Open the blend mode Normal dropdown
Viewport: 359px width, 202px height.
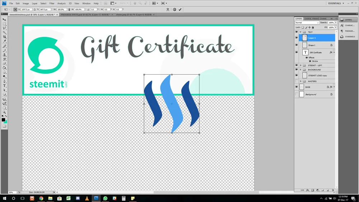(x=307, y=23)
